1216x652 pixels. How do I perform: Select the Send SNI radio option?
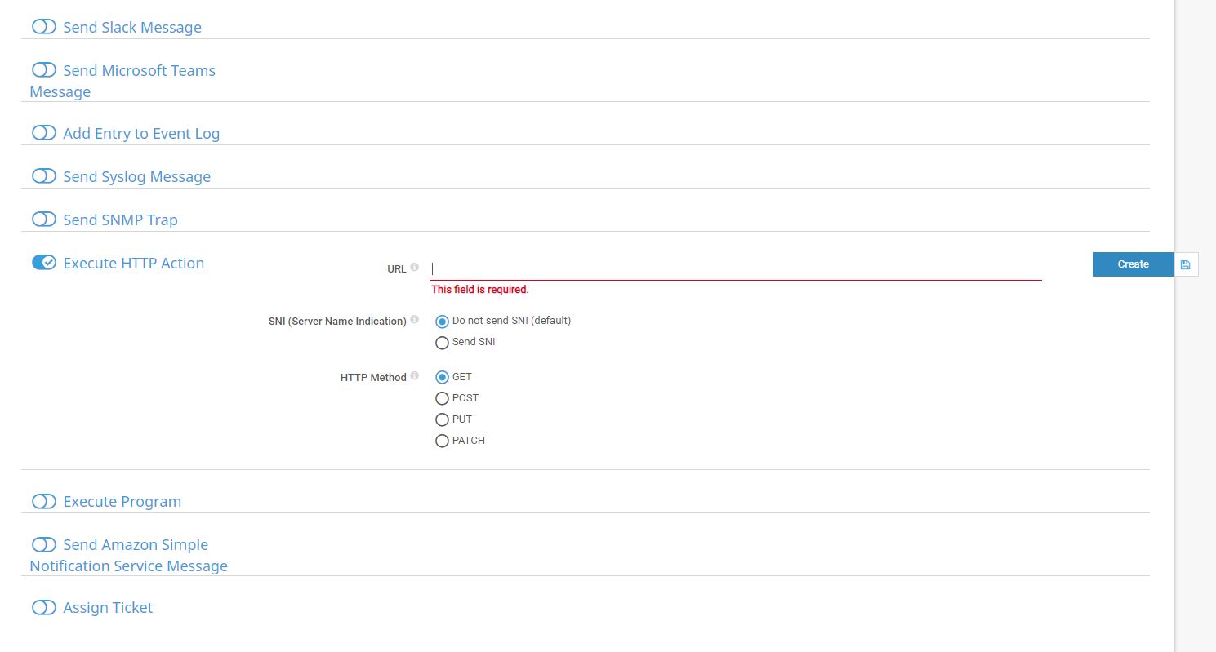pyautogui.click(x=443, y=343)
